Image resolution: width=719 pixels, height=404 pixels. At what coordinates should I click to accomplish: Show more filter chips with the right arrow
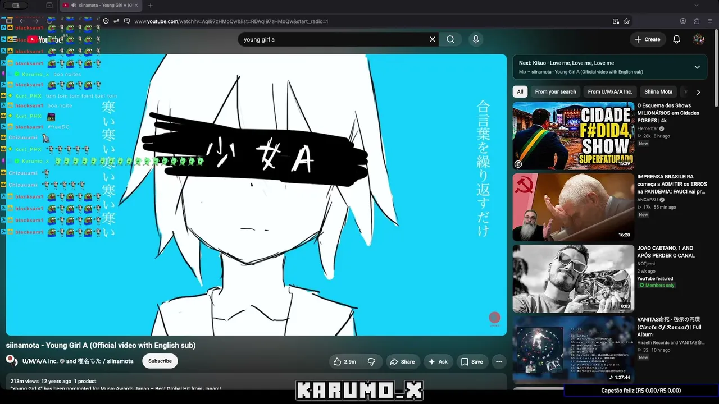tap(698, 92)
